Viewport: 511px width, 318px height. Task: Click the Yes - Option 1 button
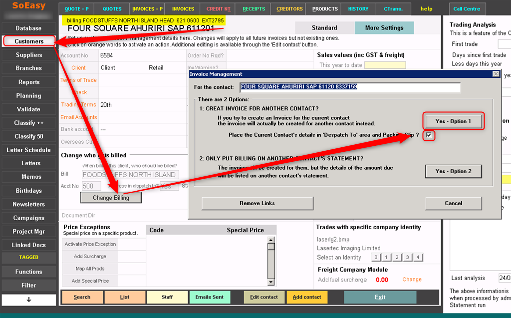click(453, 121)
